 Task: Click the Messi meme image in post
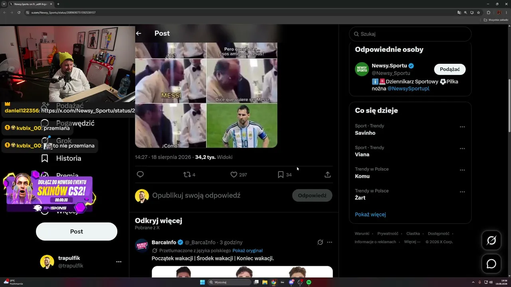[x=206, y=95]
